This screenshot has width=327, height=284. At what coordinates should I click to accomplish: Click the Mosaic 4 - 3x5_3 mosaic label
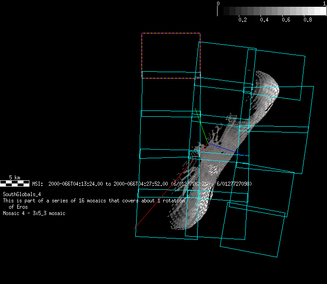click(x=34, y=213)
